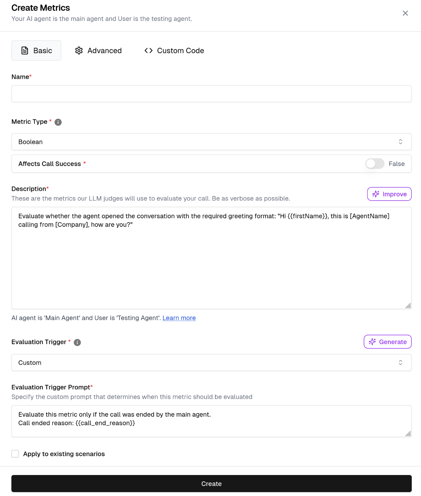
Task: Click the sparkle icon on Improve
Action: click(x=376, y=194)
